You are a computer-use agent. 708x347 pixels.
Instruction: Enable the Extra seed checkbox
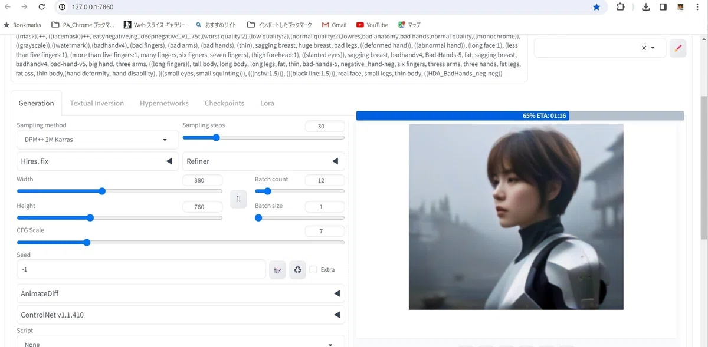tap(313, 270)
